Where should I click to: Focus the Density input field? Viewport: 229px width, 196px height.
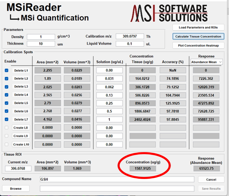(x=41, y=37)
